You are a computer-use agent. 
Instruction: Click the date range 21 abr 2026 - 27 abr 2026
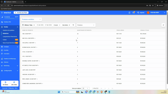point(44,25)
